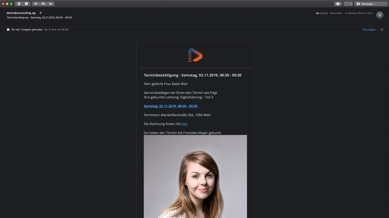Open the flag color dropdown arrow
The width and height of the screenshot is (389, 218).
tap(351, 4)
